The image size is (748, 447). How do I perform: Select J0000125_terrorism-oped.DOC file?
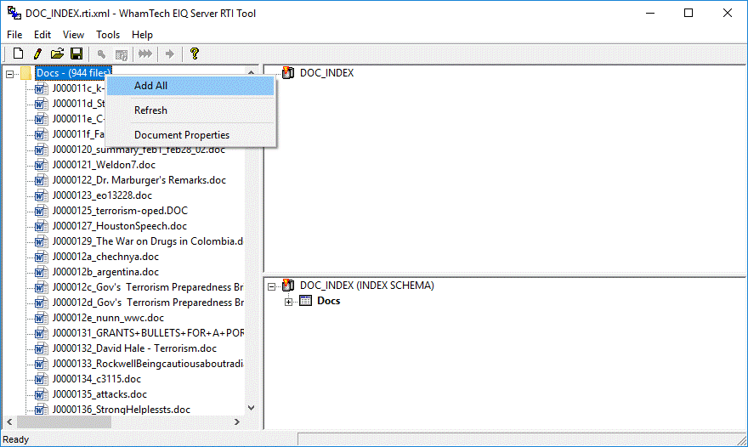click(120, 211)
